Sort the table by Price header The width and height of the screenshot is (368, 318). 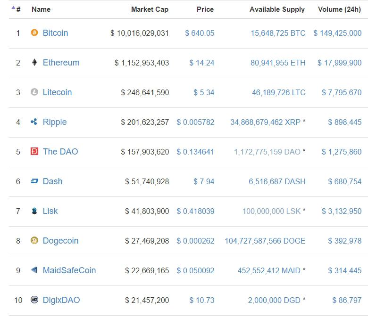pyautogui.click(x=205, y=9)
